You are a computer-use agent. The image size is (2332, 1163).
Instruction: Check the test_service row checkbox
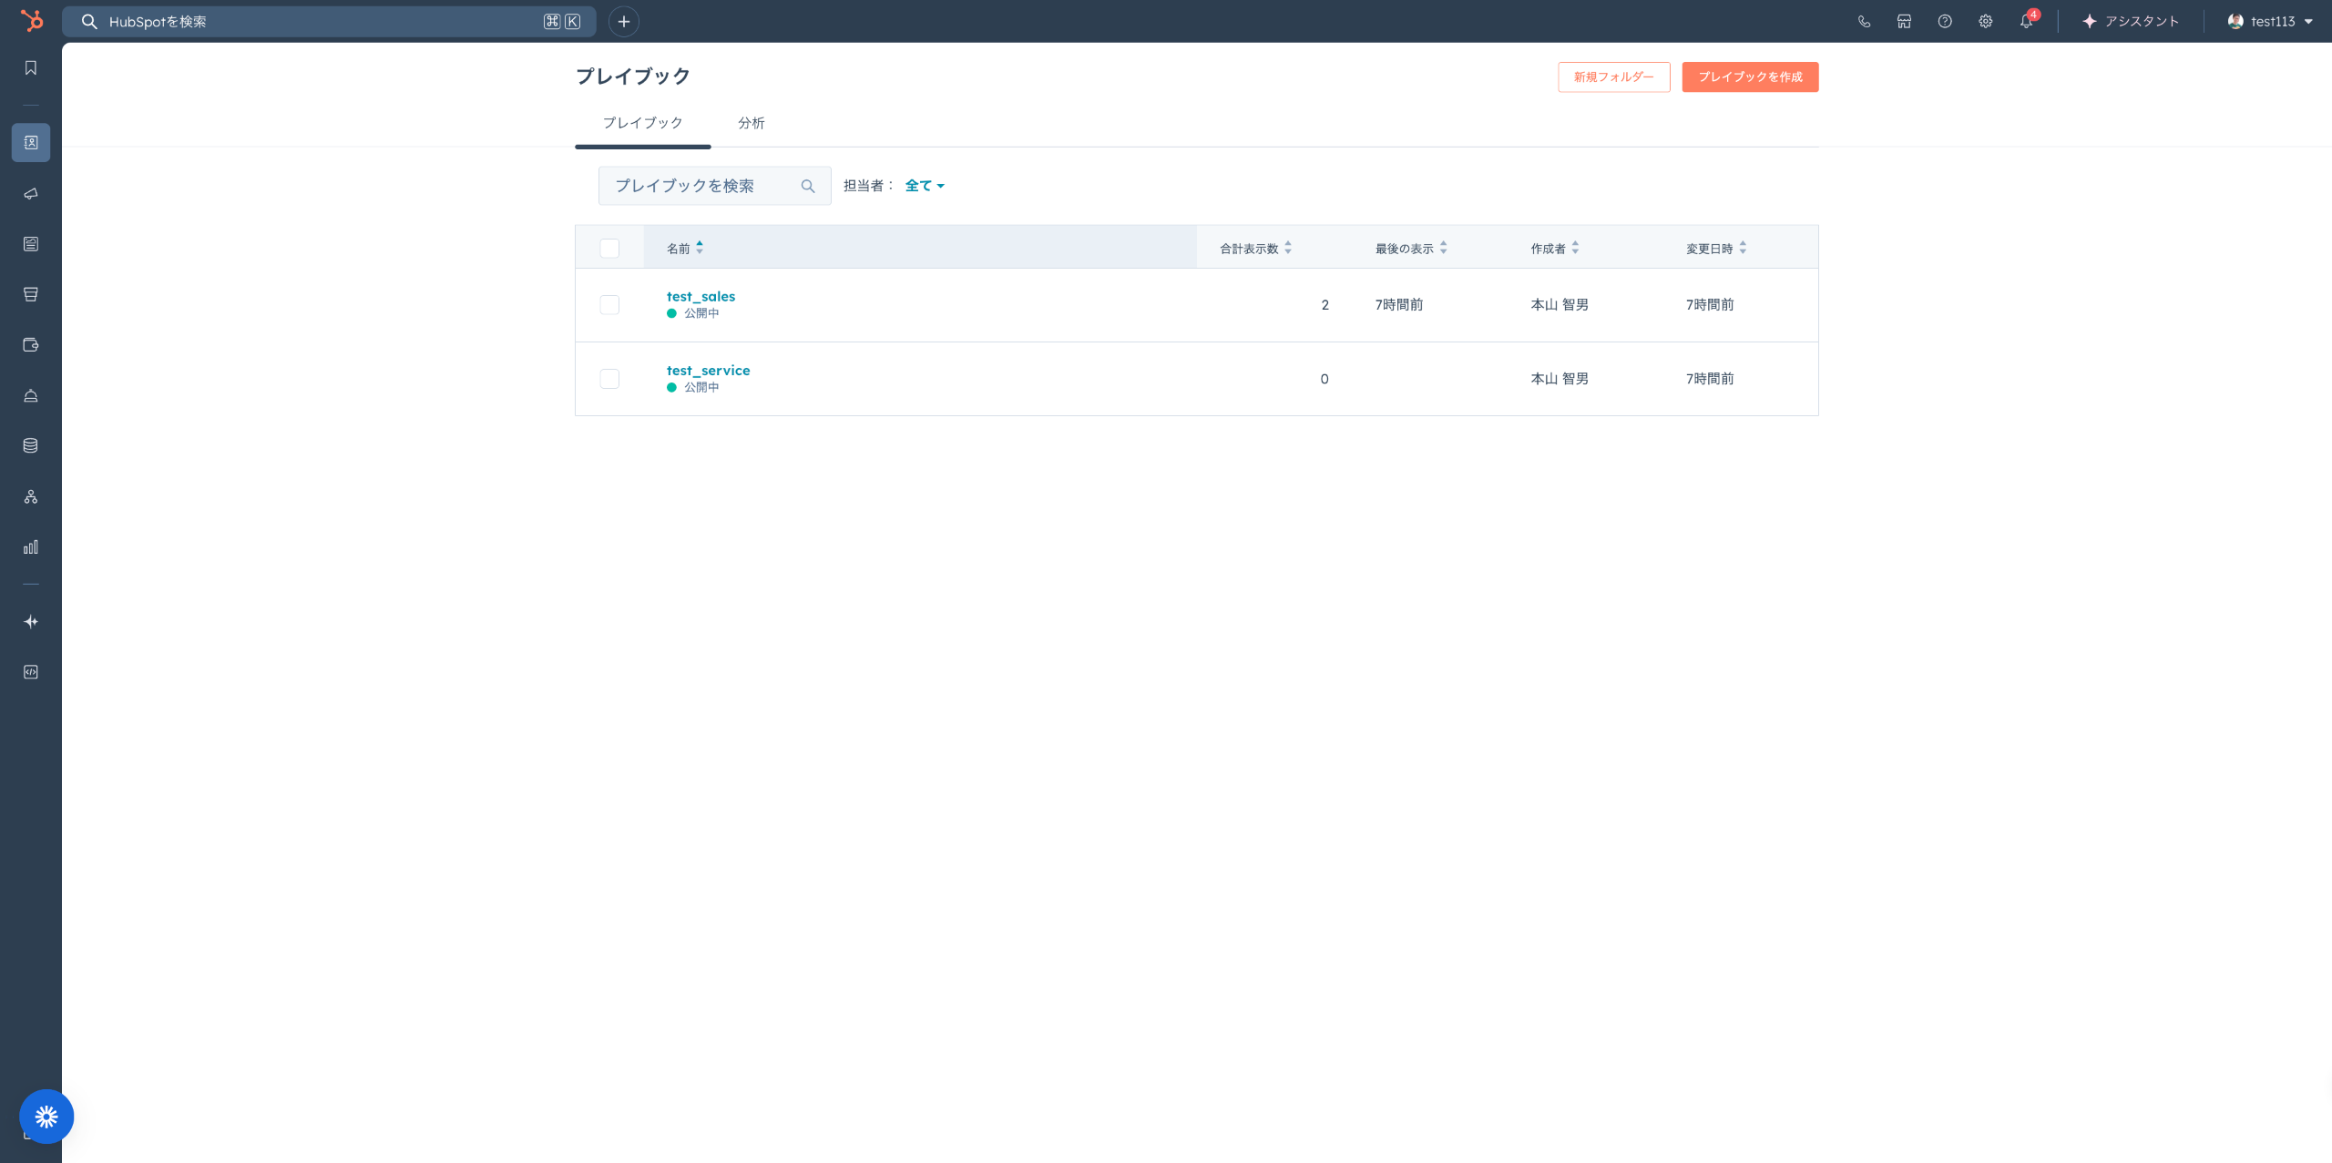[609, 379]
